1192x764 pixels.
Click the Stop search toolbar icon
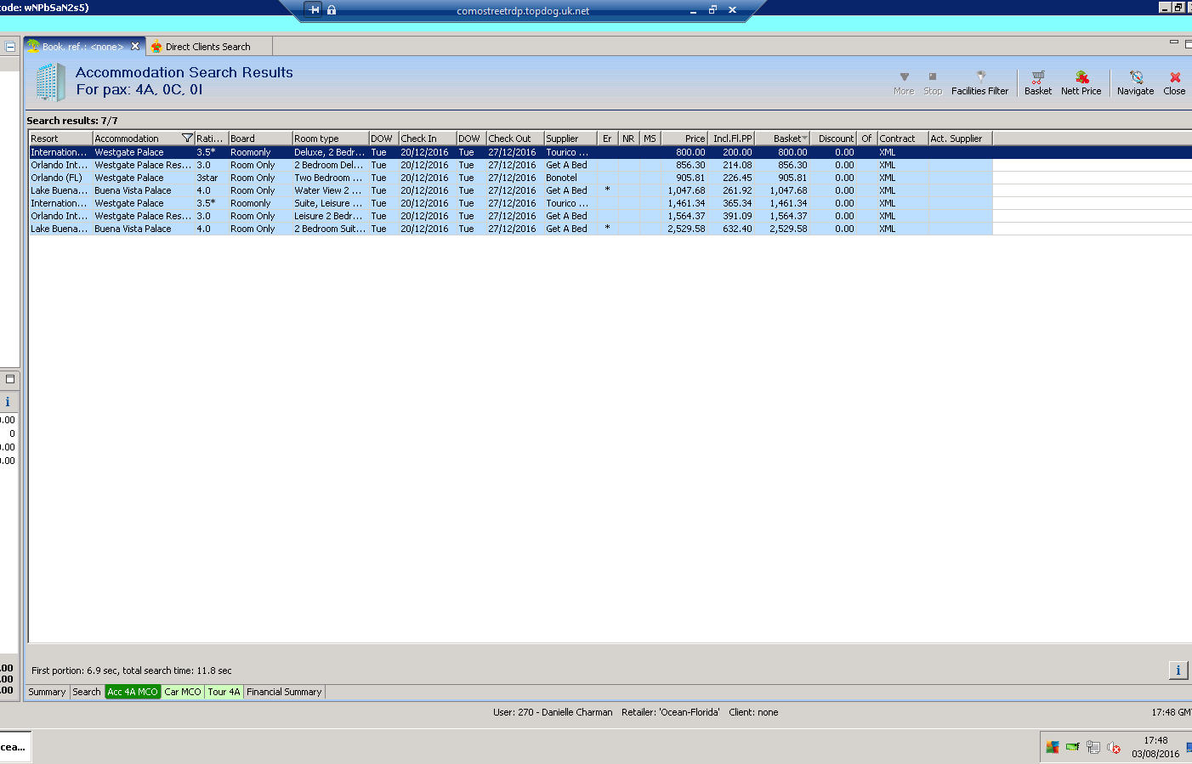pos(933,76)
